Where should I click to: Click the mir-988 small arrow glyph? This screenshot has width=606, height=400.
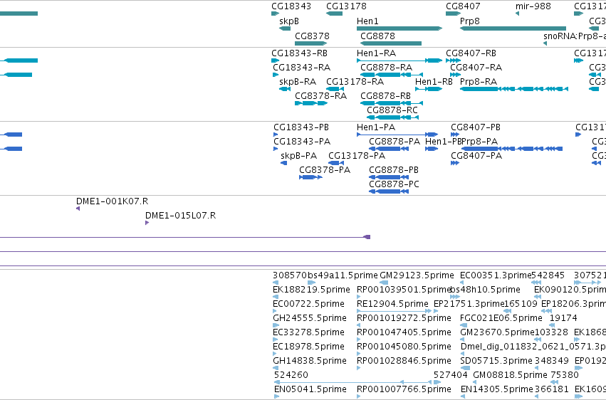(517, 14)
